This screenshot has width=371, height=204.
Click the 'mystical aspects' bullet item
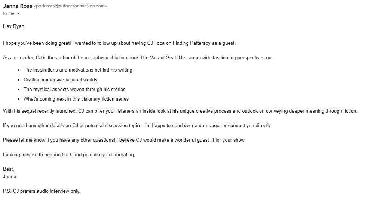74,89
